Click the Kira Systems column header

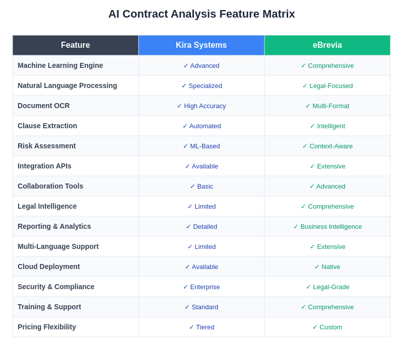click(201, 45)
